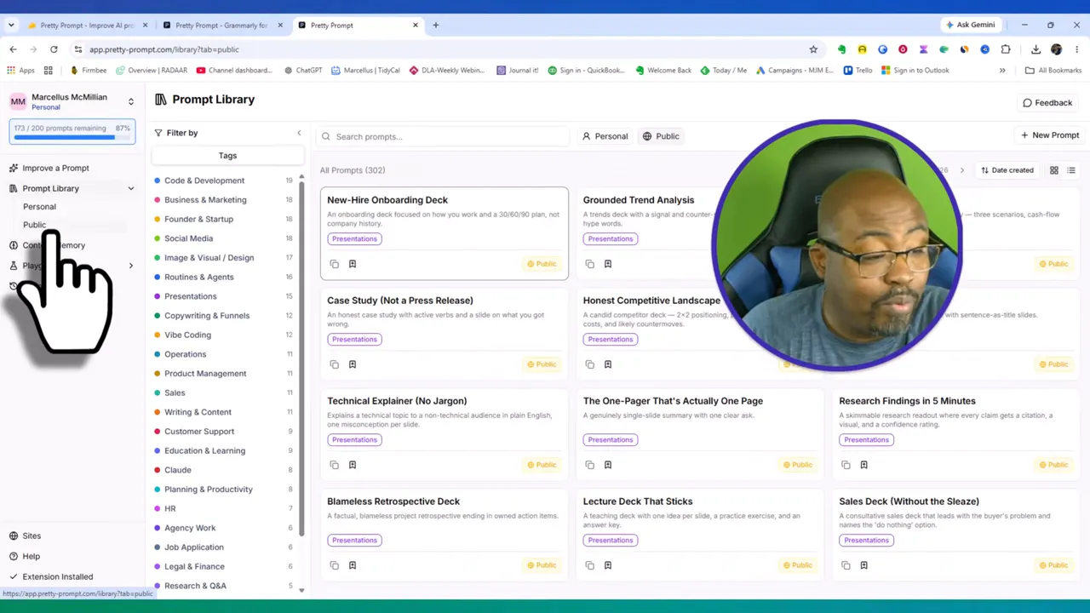Select the Tags tab in filters
The width and height of the screenshot is (1090, 613).
click(x=227, y=156)
